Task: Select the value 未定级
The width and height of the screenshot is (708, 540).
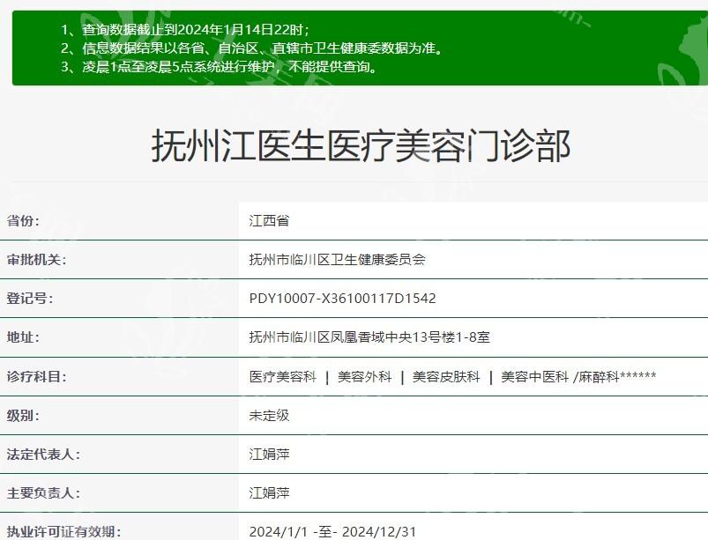Action: [x=269, y=416]
